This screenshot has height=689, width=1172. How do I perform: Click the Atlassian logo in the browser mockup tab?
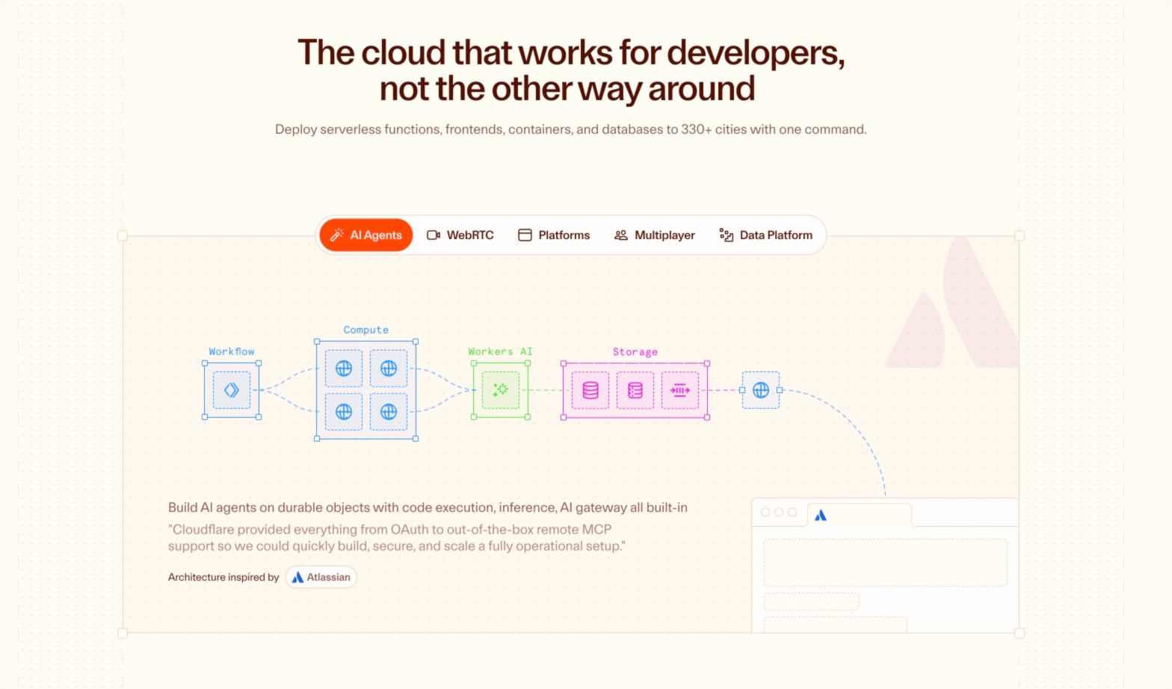[821, 516]
